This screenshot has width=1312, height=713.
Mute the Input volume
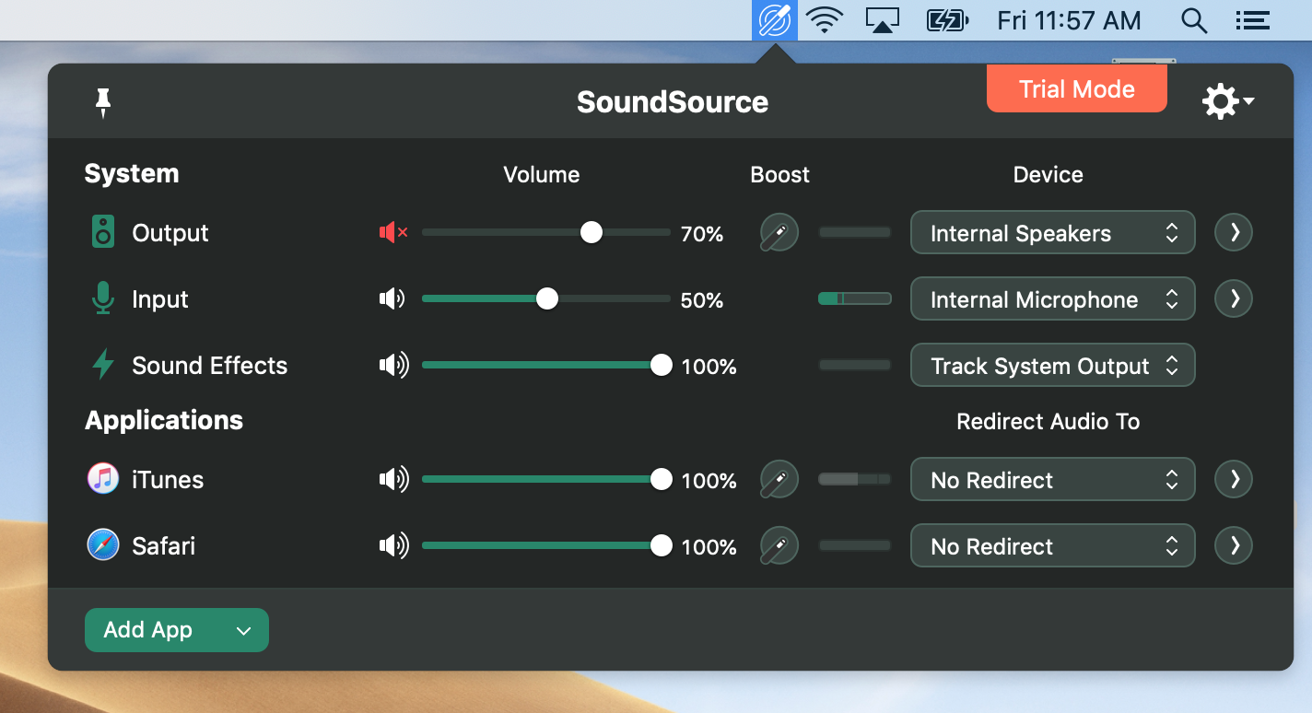[x=393, y=299]
